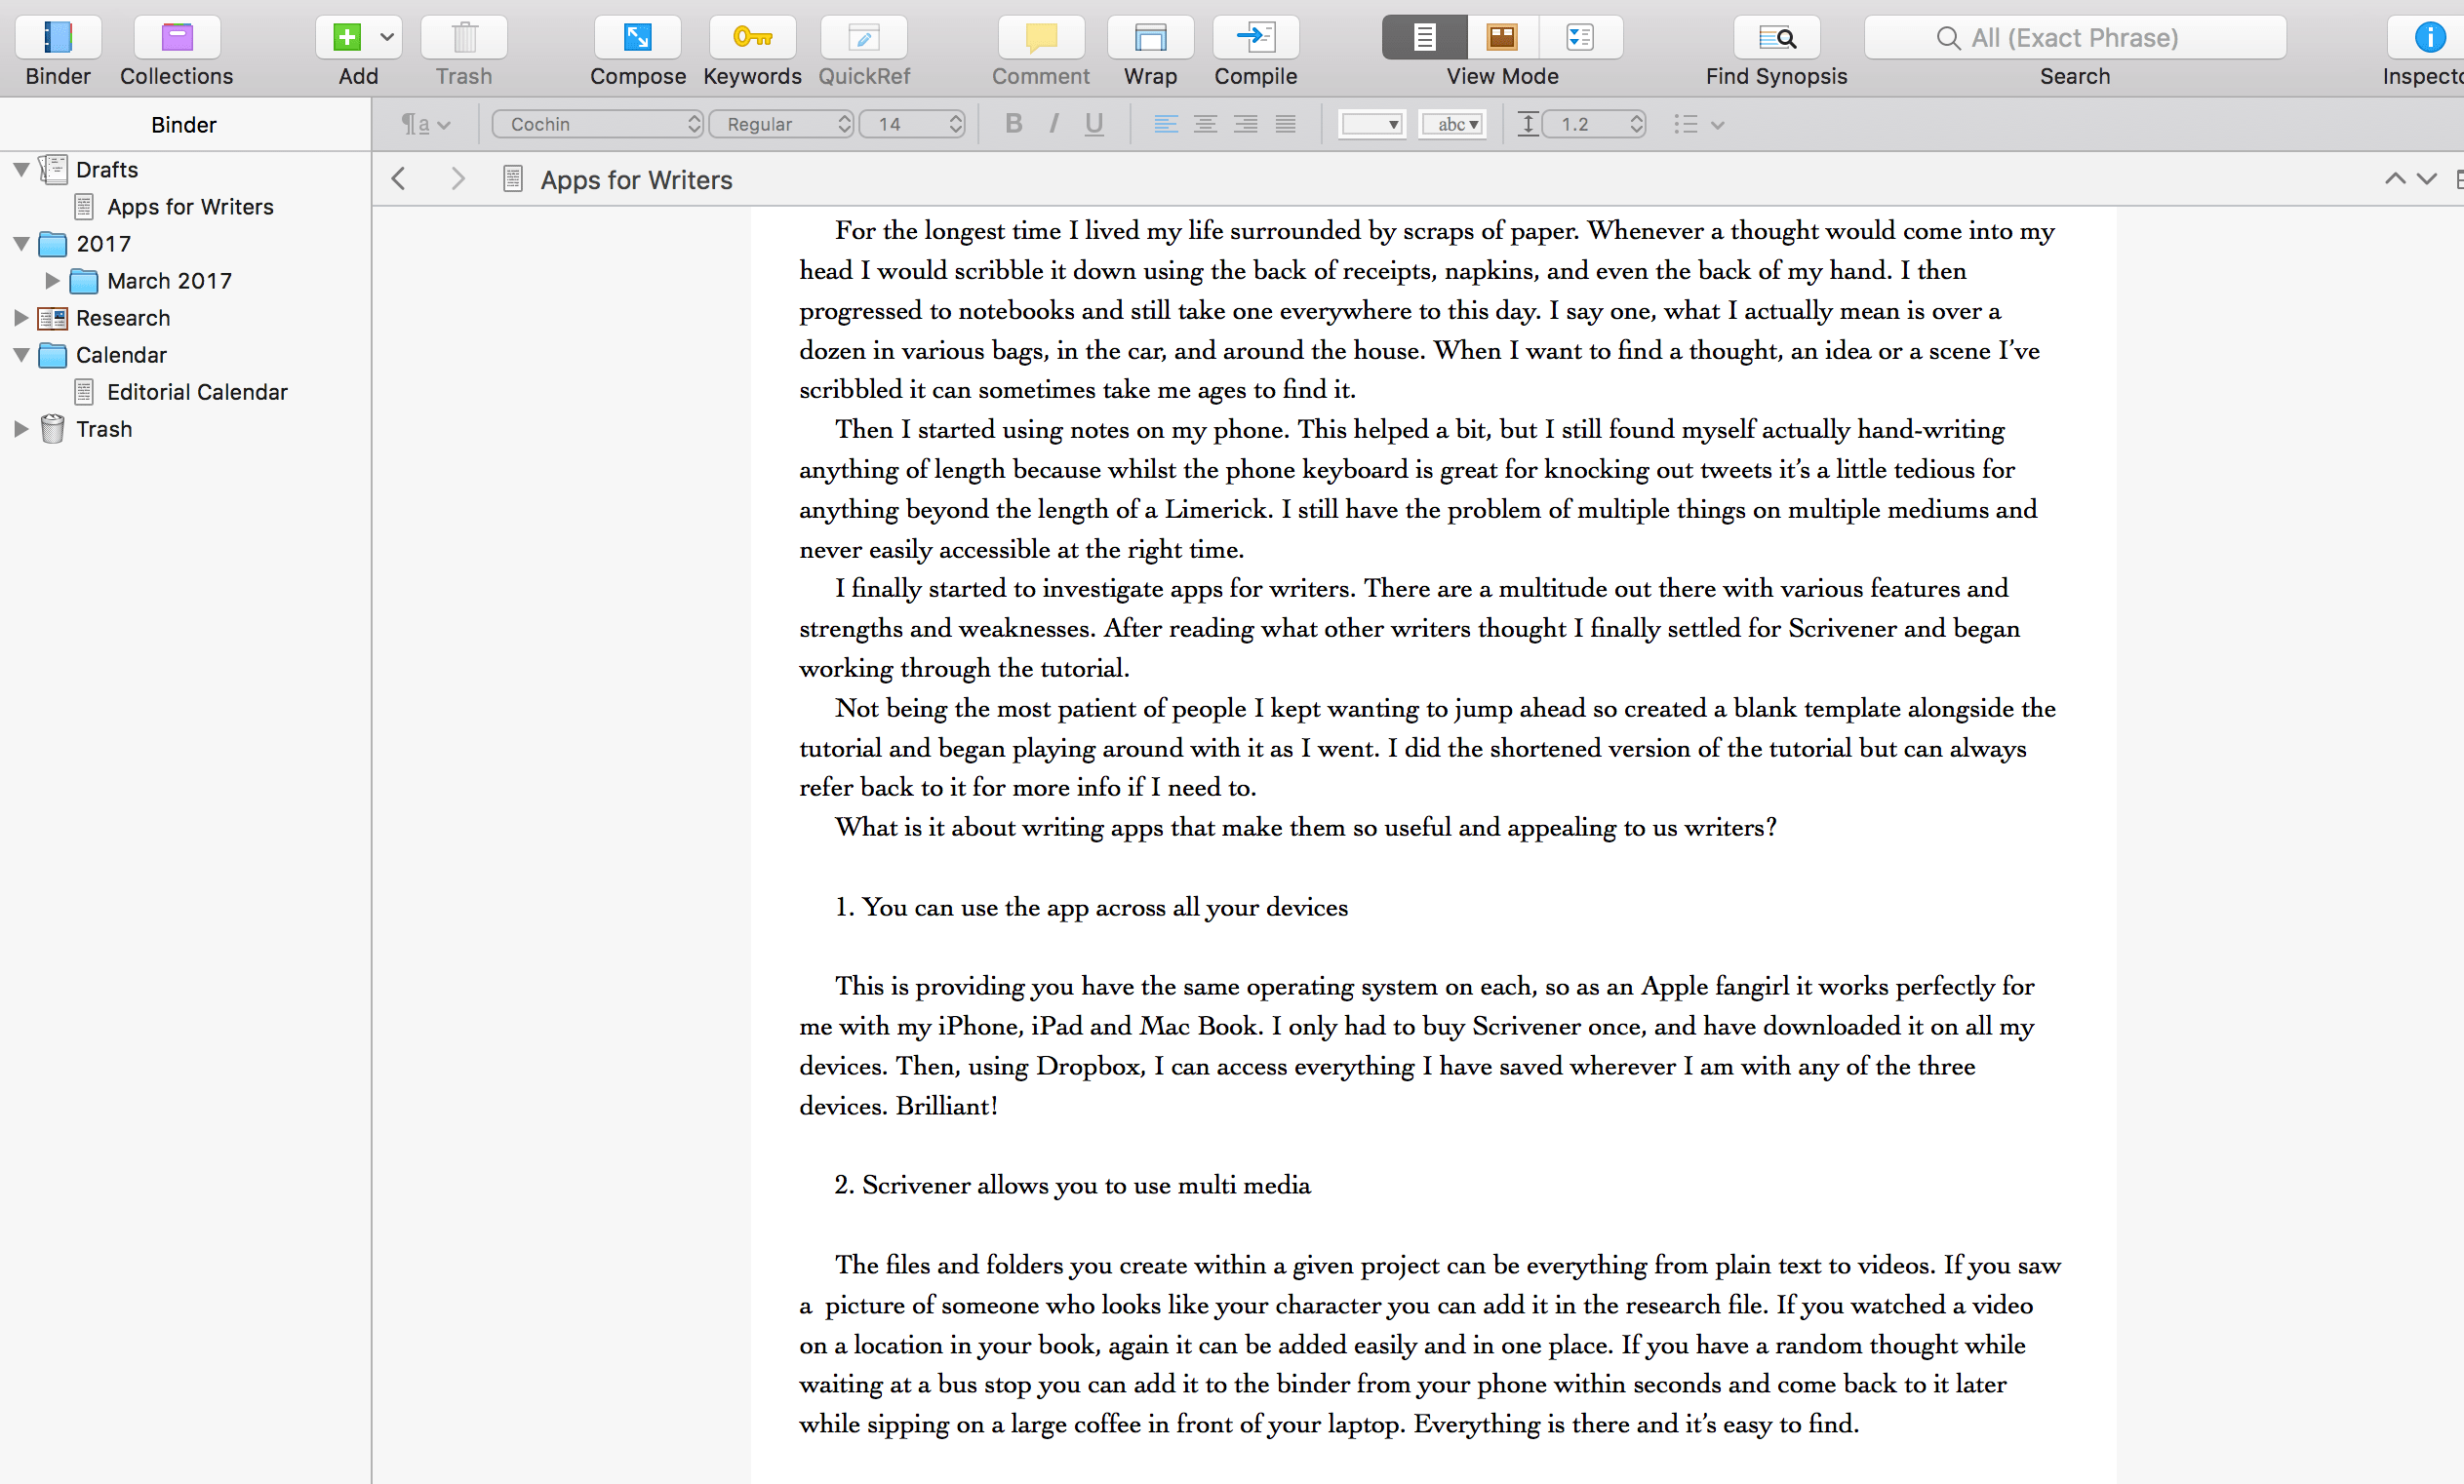Select Editorial Calendar in the binder
This screenshot has width=2464, height=1484.
197,392
